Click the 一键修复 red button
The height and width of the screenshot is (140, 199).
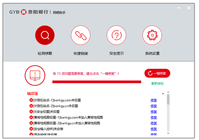pos(157,73)
